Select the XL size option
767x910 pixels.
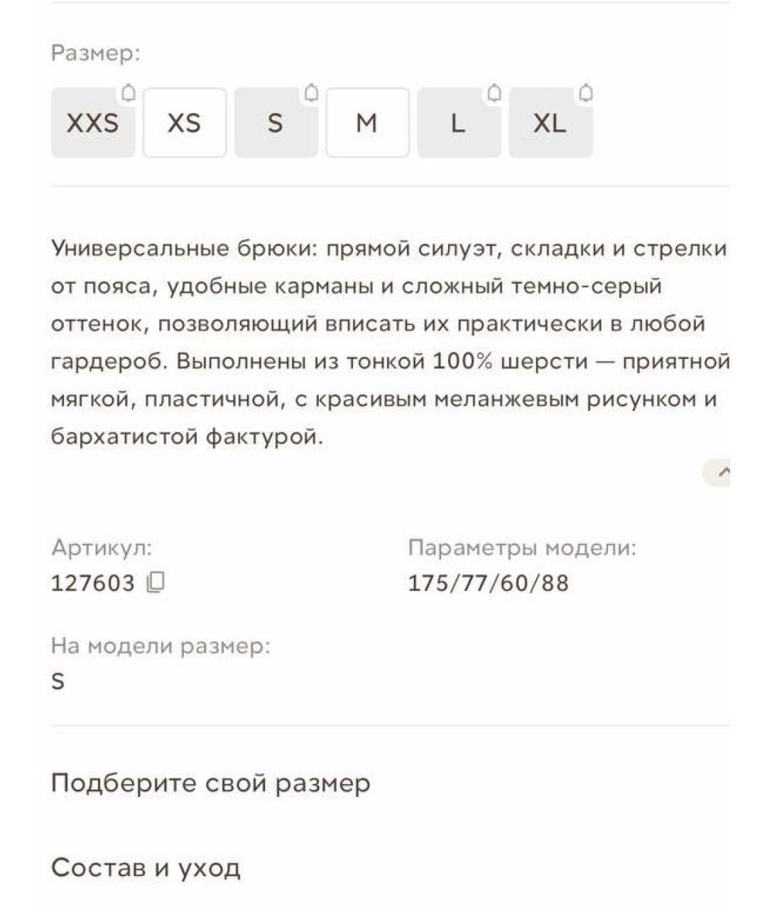pyautogui.click(x=550, y=123)
